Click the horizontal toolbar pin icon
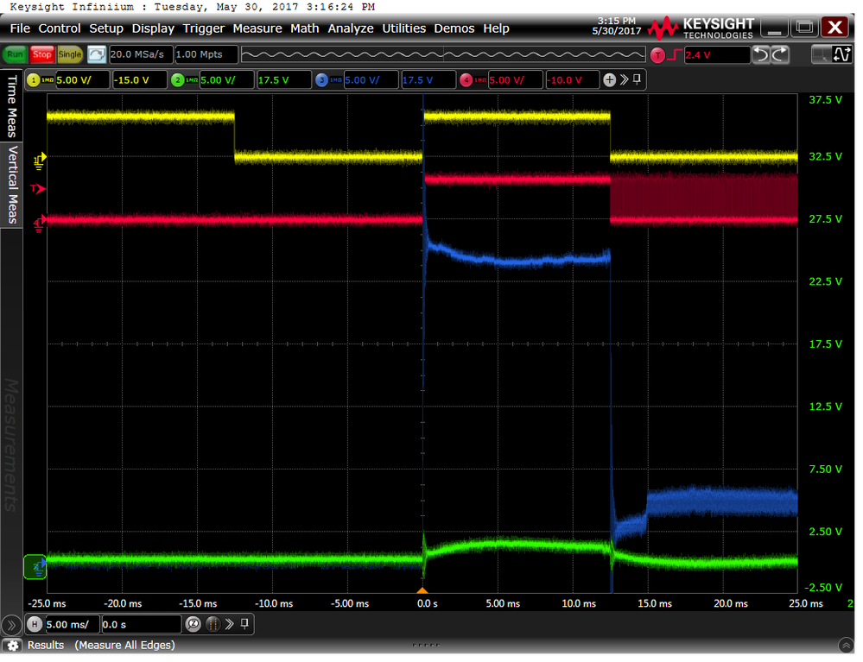This screenshot has width=863, height=662. pyautogui.click(x=245, y=624)
